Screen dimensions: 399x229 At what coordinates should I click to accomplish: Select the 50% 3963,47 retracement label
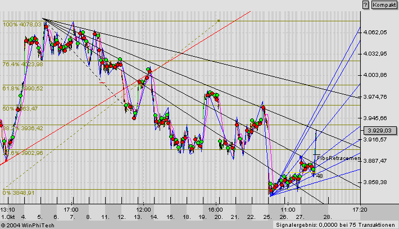coord(20,109)
